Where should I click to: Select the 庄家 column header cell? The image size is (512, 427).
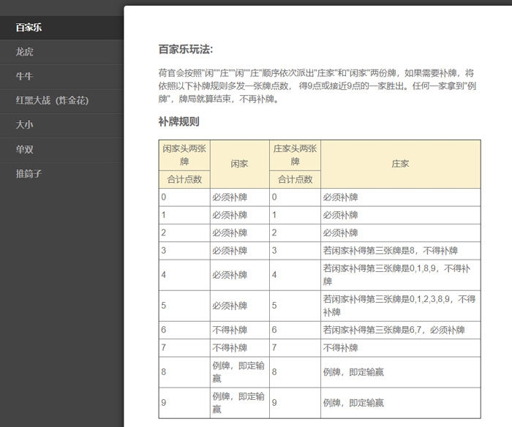[x=400, y=164]
